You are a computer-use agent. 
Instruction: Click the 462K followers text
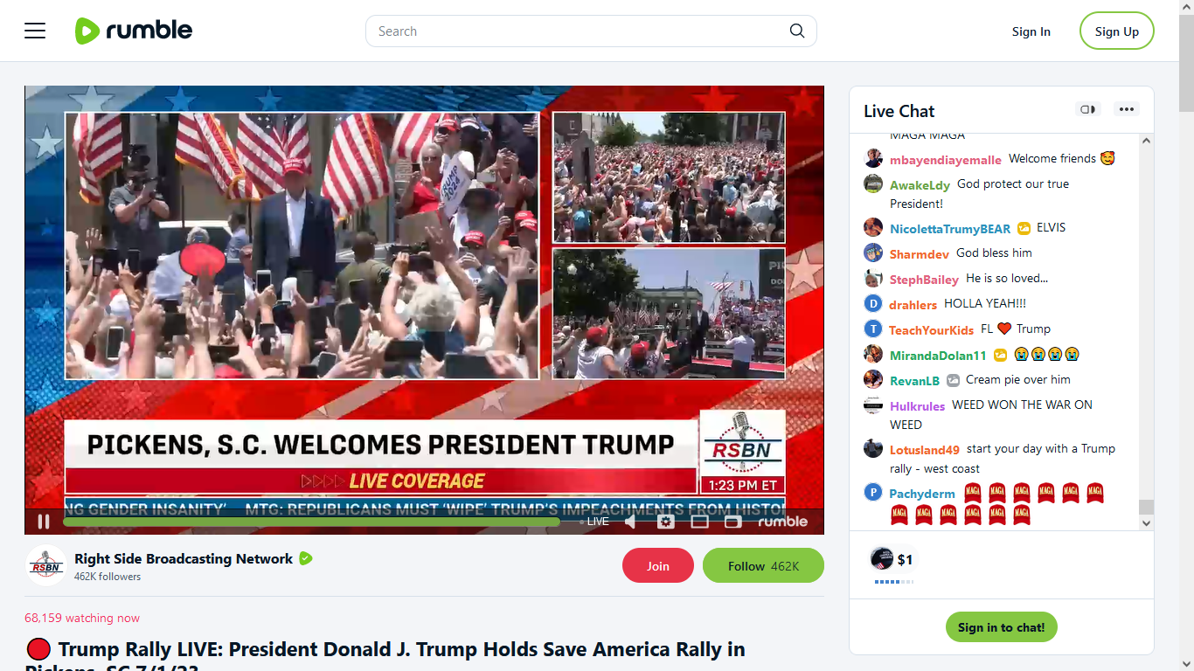coord(108,577)
